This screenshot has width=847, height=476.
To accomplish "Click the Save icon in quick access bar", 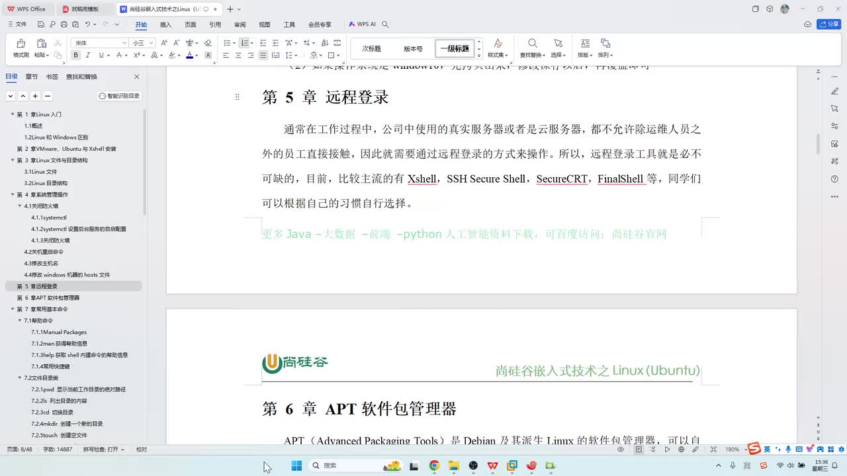I will pyautogui.click(x=41, y=24).
